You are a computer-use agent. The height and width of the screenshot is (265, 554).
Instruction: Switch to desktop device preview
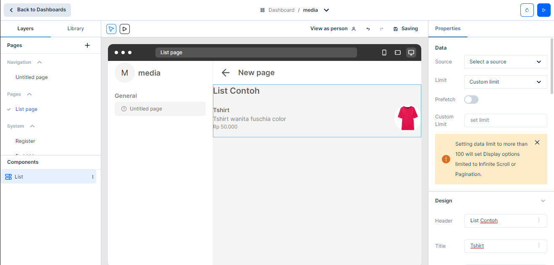(411, 52)
